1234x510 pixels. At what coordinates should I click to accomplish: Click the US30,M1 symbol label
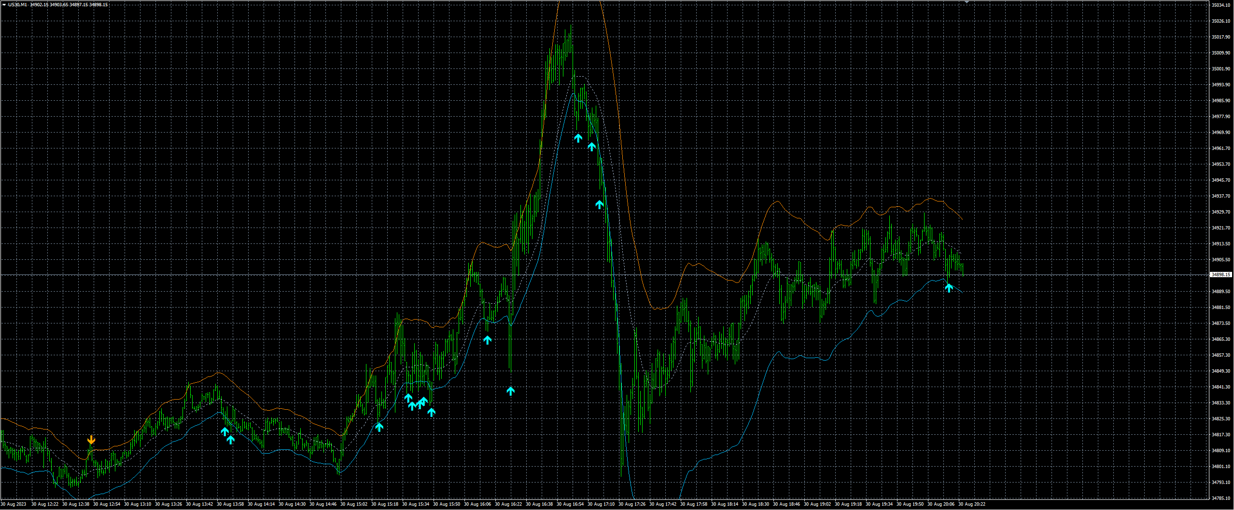click(x=17, y=5)
